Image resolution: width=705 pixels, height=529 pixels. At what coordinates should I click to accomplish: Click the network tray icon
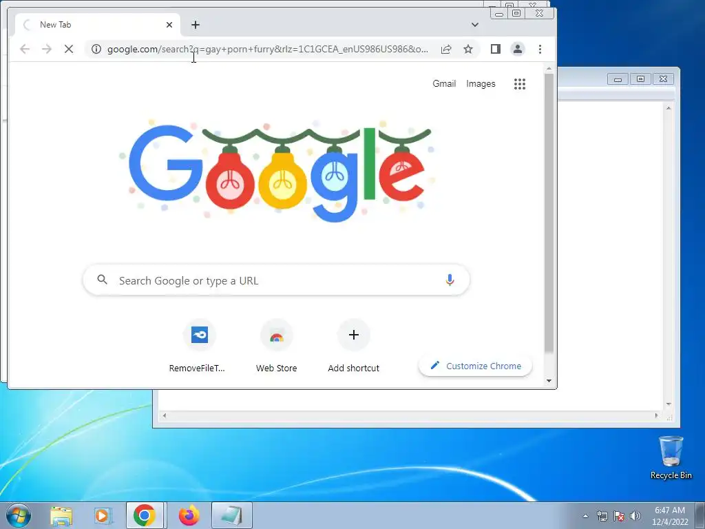pyautogui.click(x=602, y=516)
